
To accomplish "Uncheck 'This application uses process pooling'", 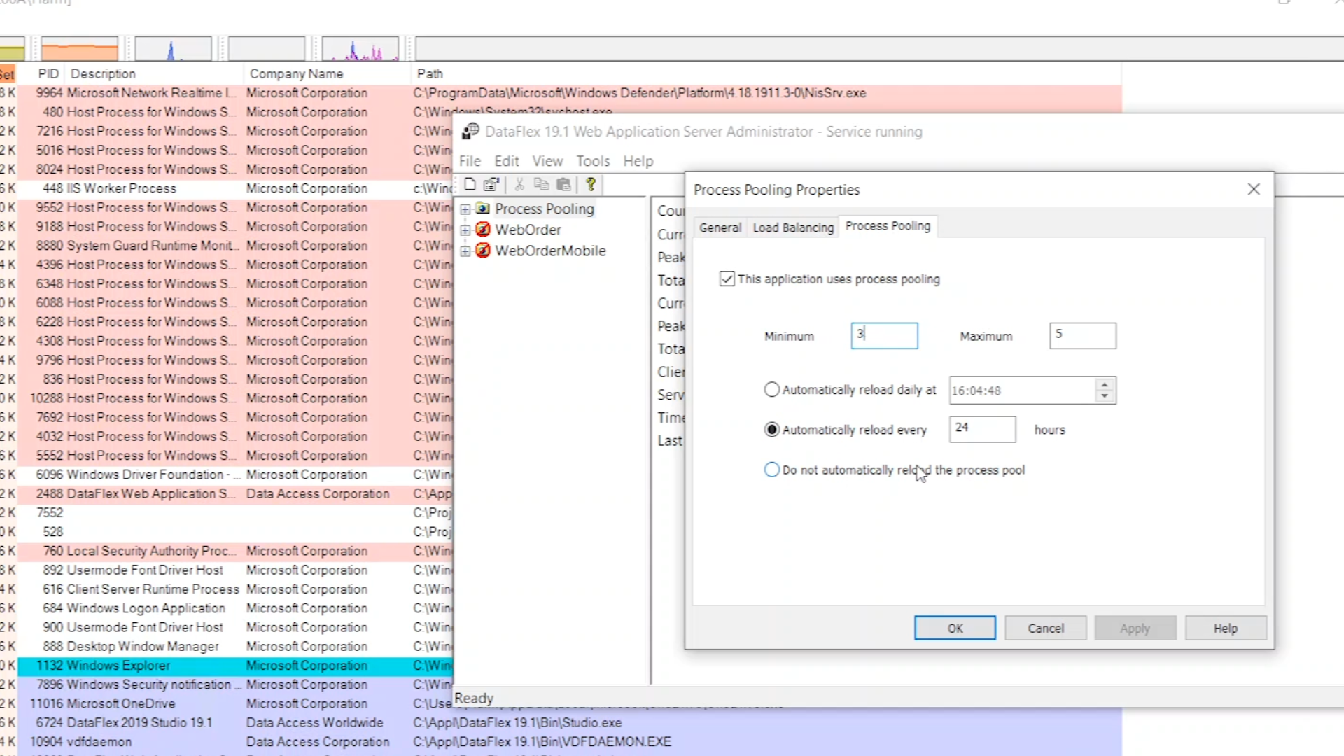I will pos(727,279).
